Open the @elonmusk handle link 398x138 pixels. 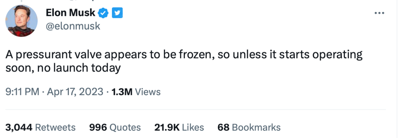click(73, 26)
